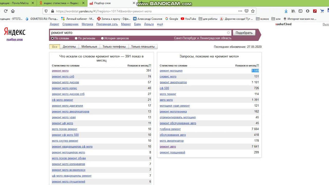Close the Подбор слов tab
Screen dimensions: 329x185
tap(134, 3)
